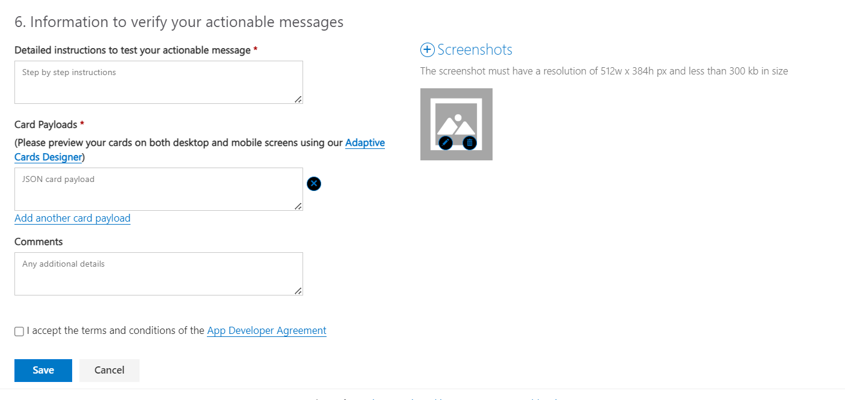This screenshot has height=400, width=845.
Task: Click Add another card payload
Action: coord(72,218)
